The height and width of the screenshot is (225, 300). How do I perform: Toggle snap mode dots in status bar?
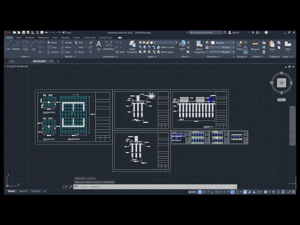point(204,192)
